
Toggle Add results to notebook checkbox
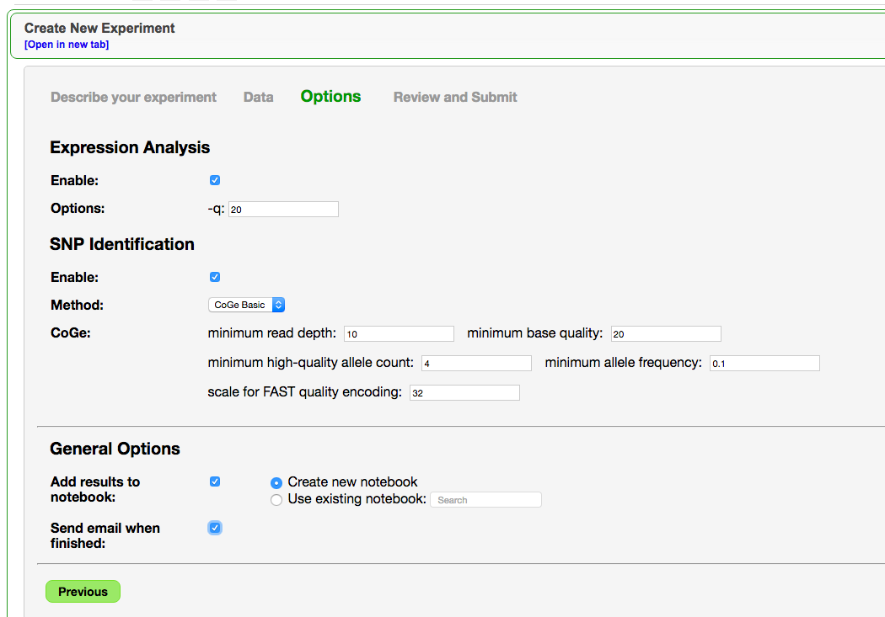pos(215,481)
